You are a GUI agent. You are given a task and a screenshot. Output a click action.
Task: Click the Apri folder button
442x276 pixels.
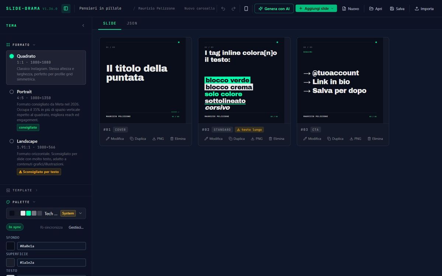[x=375, y=8]
